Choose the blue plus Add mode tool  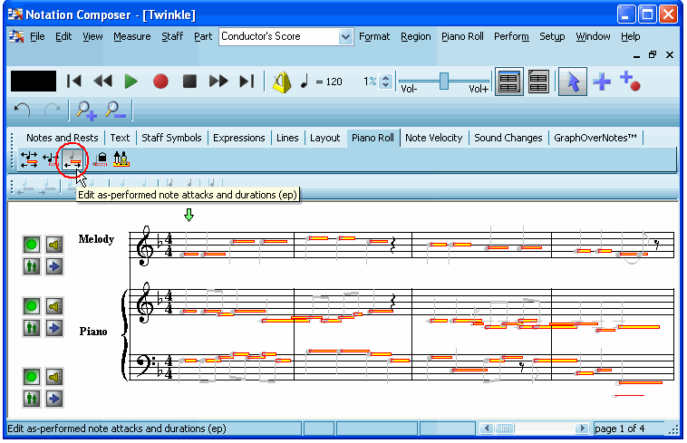[x=601, y=82]
